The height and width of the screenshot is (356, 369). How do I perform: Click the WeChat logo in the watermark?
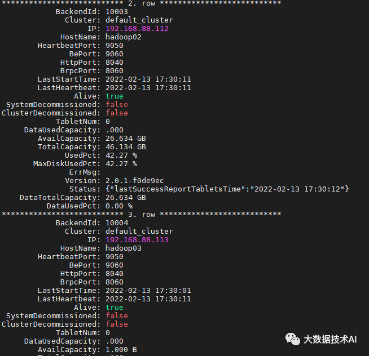click(x=293, y=339)
